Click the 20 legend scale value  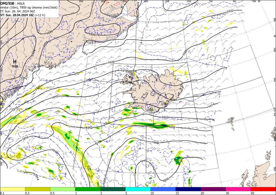(202, 193)
